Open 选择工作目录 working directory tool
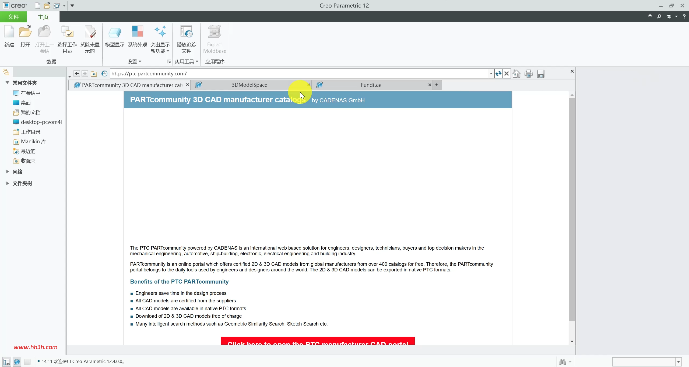689x367 pixels. [x=67, y=32]
